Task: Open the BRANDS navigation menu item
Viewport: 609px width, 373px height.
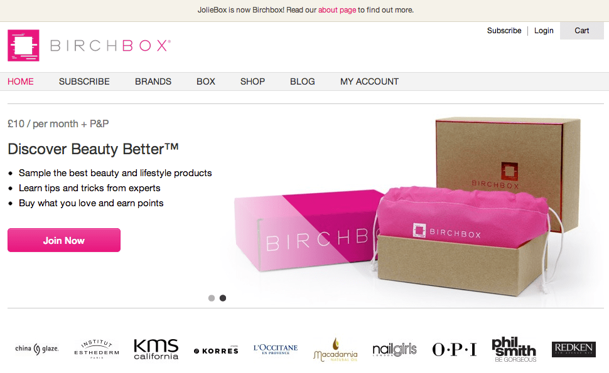Action: 153,81
